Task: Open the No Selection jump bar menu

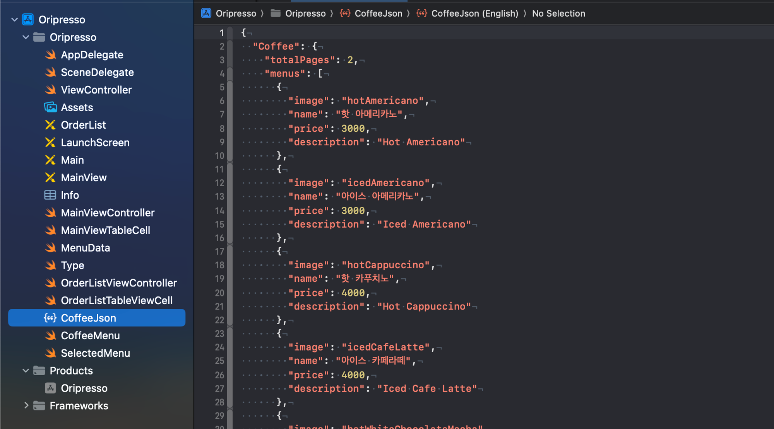Action: click(558, 14)
